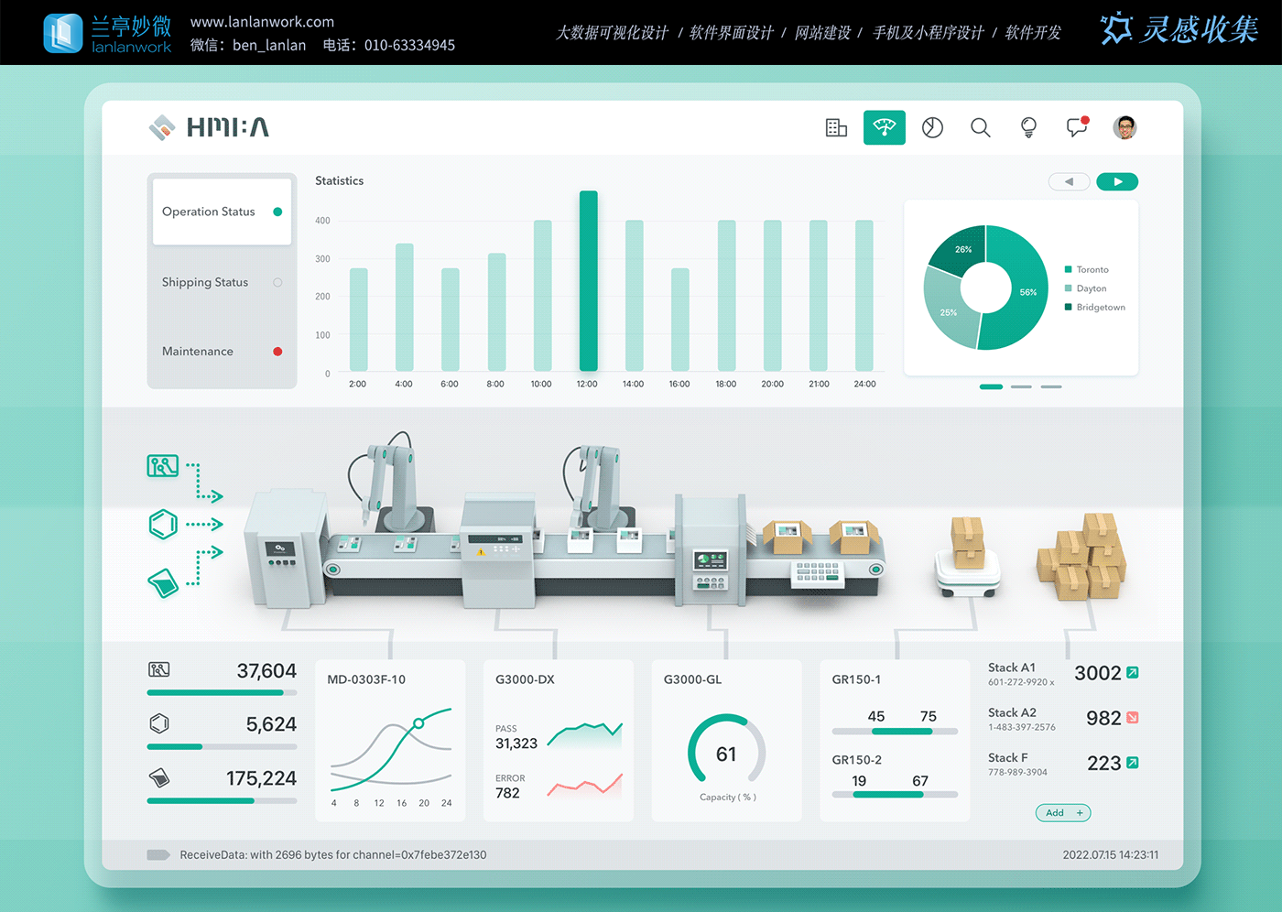This screenshot has width=1282, height=912.
Task: Open Stack A2 red trend arrow
Action: coord(1133,718)
